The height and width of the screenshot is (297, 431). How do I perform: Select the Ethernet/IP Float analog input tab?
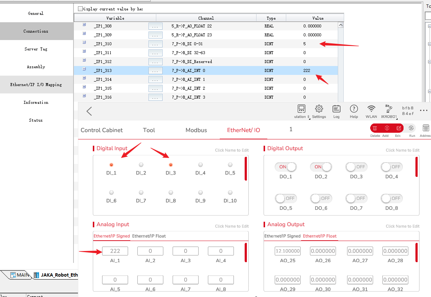pyautogui.click(x=149, y=236)
